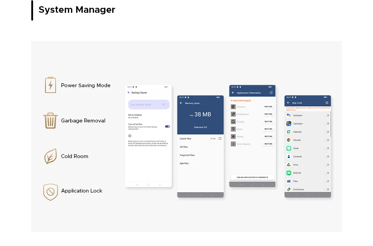Image resolution: width=373 pixels, height=246 pixels.
Task: Open the Set a schedule option
Action: (x=135, y=116)
